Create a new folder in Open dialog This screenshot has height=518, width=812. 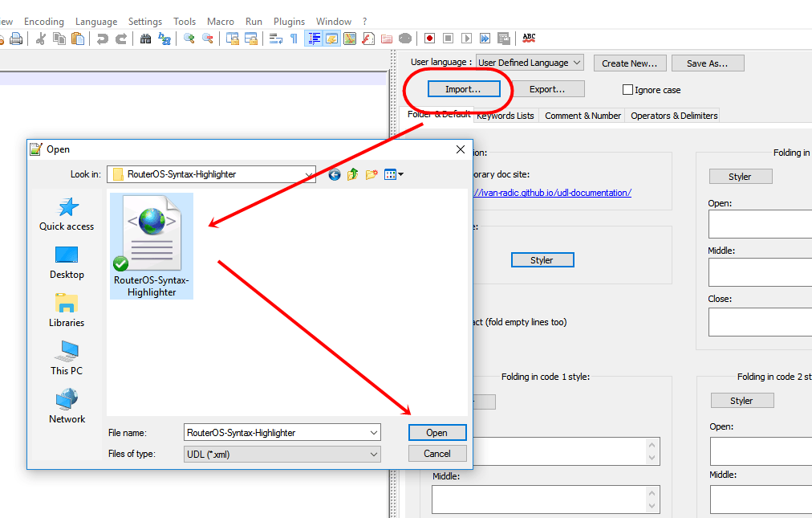pyautogui.click(x=371, y=175)
